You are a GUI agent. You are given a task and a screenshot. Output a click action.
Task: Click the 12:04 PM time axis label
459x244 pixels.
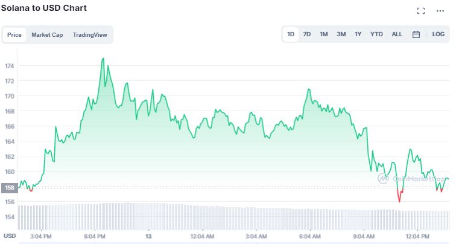417,236
